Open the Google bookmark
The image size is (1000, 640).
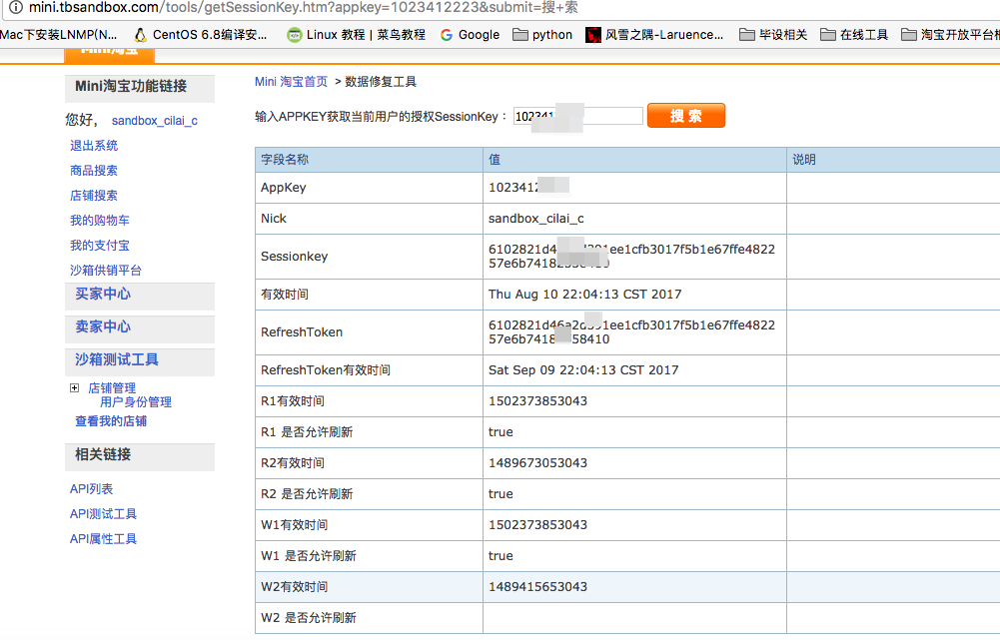click(x=470, y=34)
